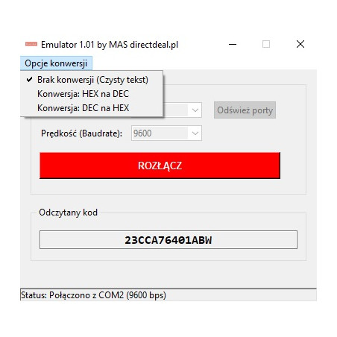Click the read code field 23CCA76401ABW
This screenshot has height=337, width=337.
point(168,240)
